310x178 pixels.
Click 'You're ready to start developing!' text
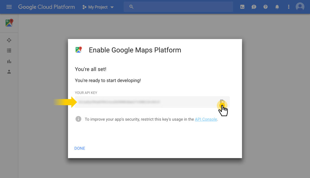(108, 80)
